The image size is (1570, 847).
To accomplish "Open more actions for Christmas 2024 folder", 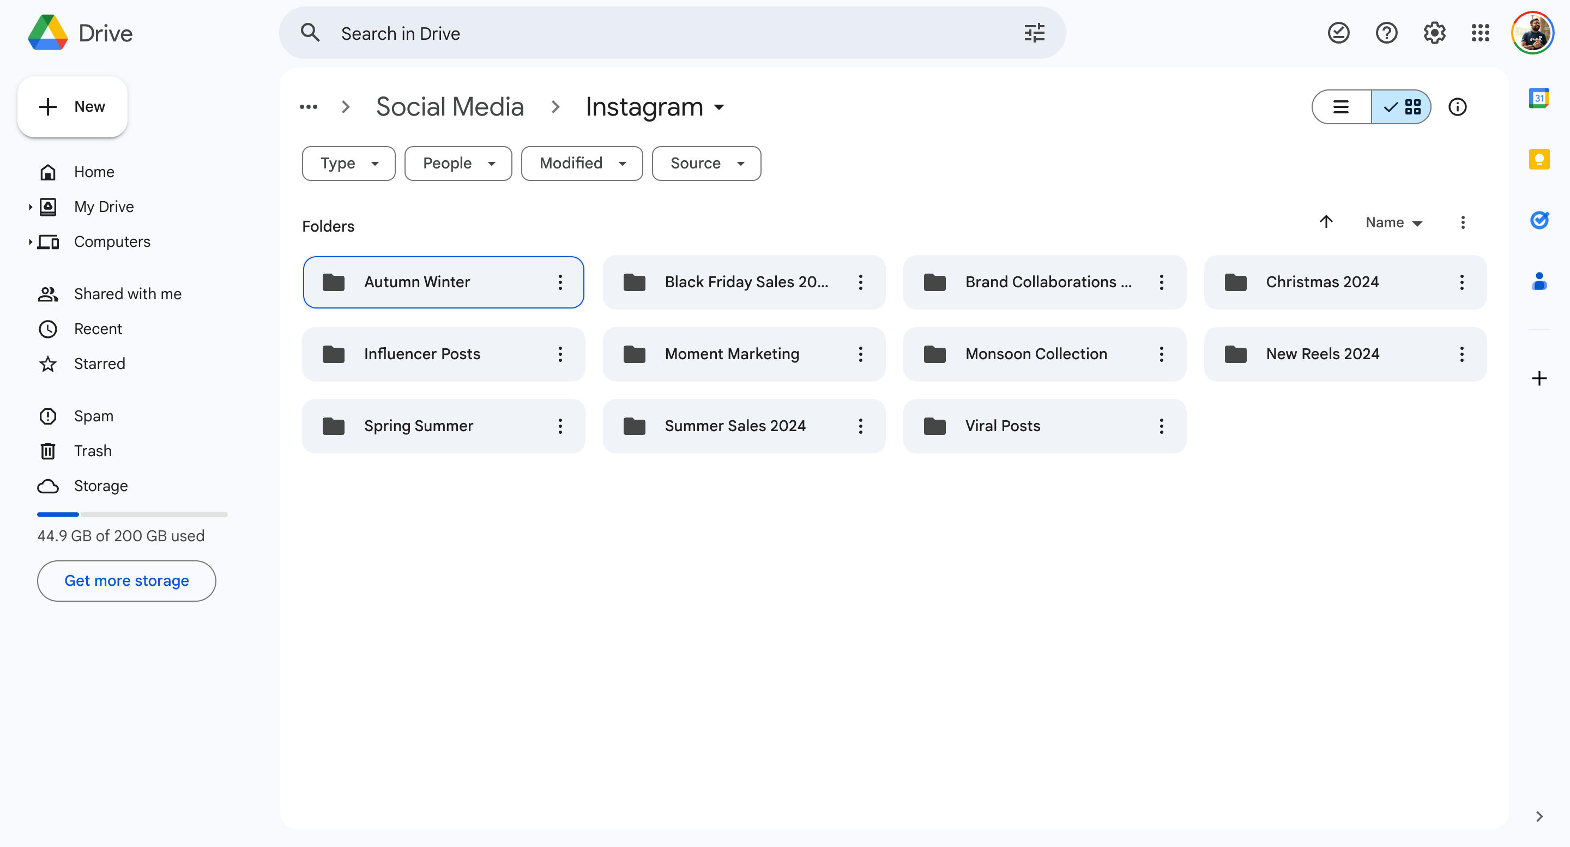I will tap(1462, 282).
